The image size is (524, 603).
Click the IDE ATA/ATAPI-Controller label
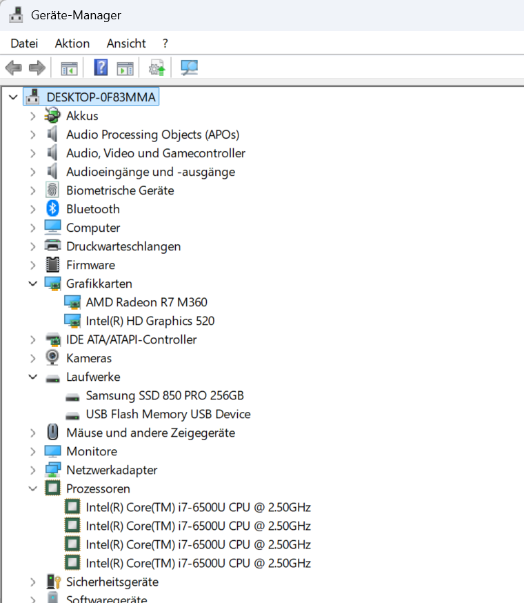(132, 339)
